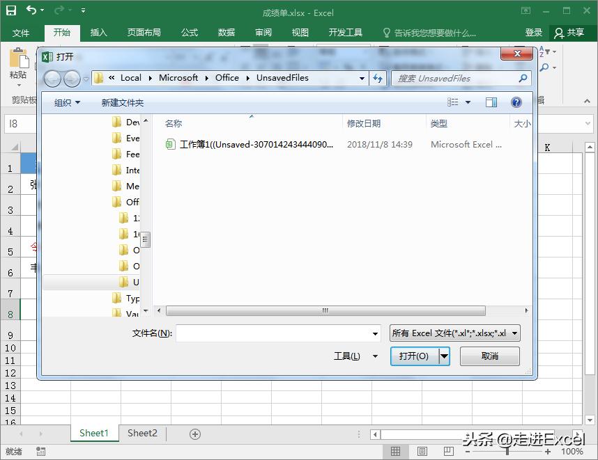Select the Sheet2 worksheet tab
The width and height of the screenshot is (598, 460).
(141, 433)
